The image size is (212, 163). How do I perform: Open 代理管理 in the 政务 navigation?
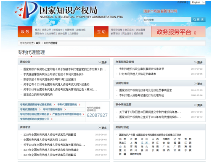pos(69,30)
